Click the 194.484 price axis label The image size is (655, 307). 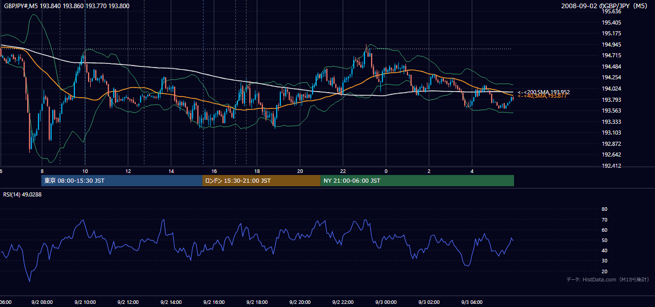coord(611,67)
